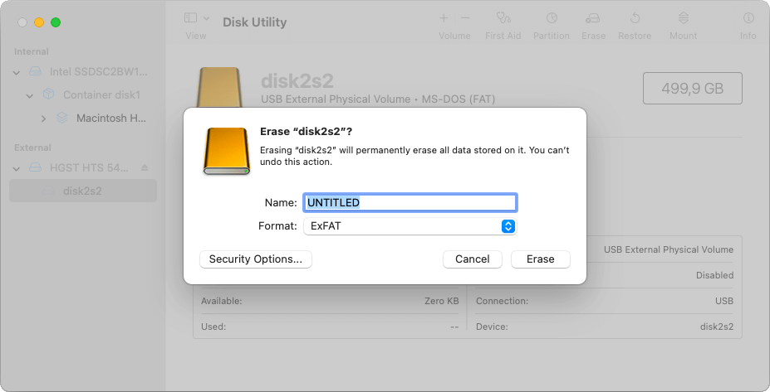The height and width of the screenshot is (392, 770).
Task: Click the Name text field
Action: point(410,202)
